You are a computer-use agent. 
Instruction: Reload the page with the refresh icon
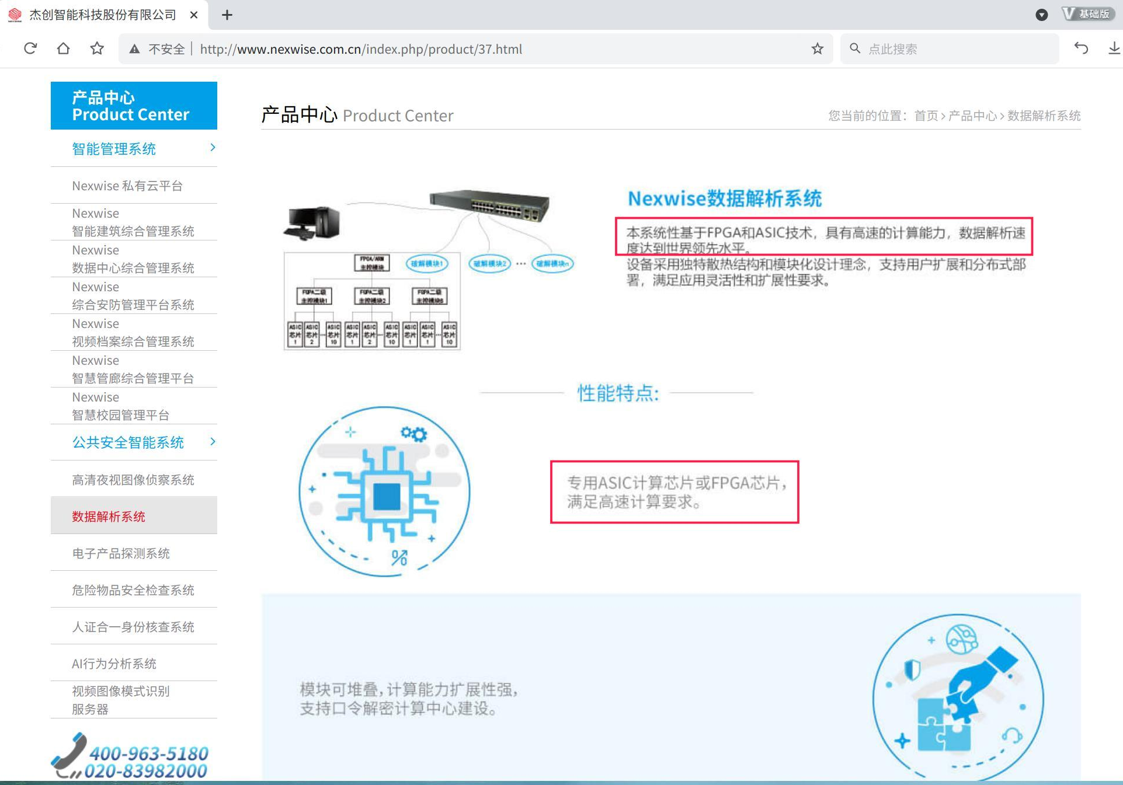pos(30,48)
